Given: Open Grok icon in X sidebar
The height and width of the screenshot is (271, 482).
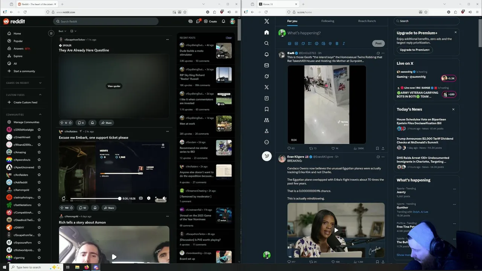Looking at the screenshot, I should (x=267, y=76).
